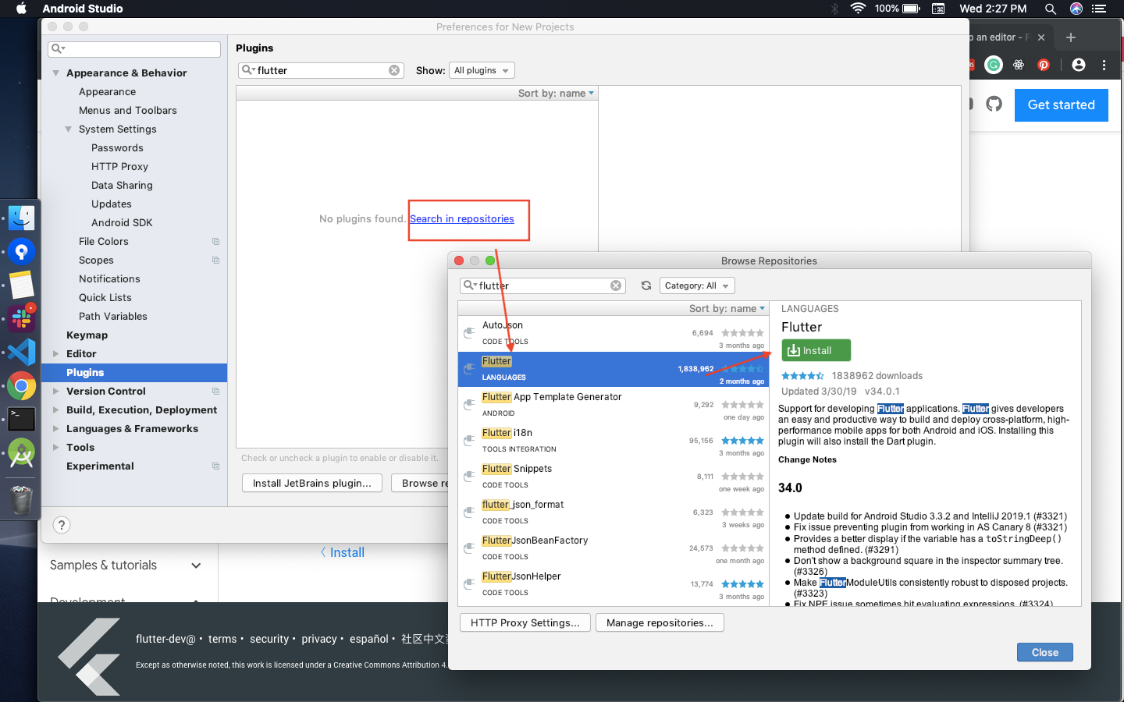The height and width of the screenshot is (702, 1124).
Task: Click the Grammarly extension icon
Action: [x=994, y=65]
